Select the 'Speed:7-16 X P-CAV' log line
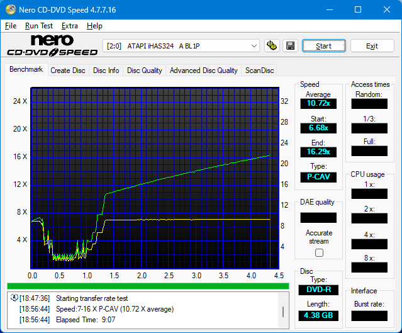402x333 pixels. tap(114, 309)
